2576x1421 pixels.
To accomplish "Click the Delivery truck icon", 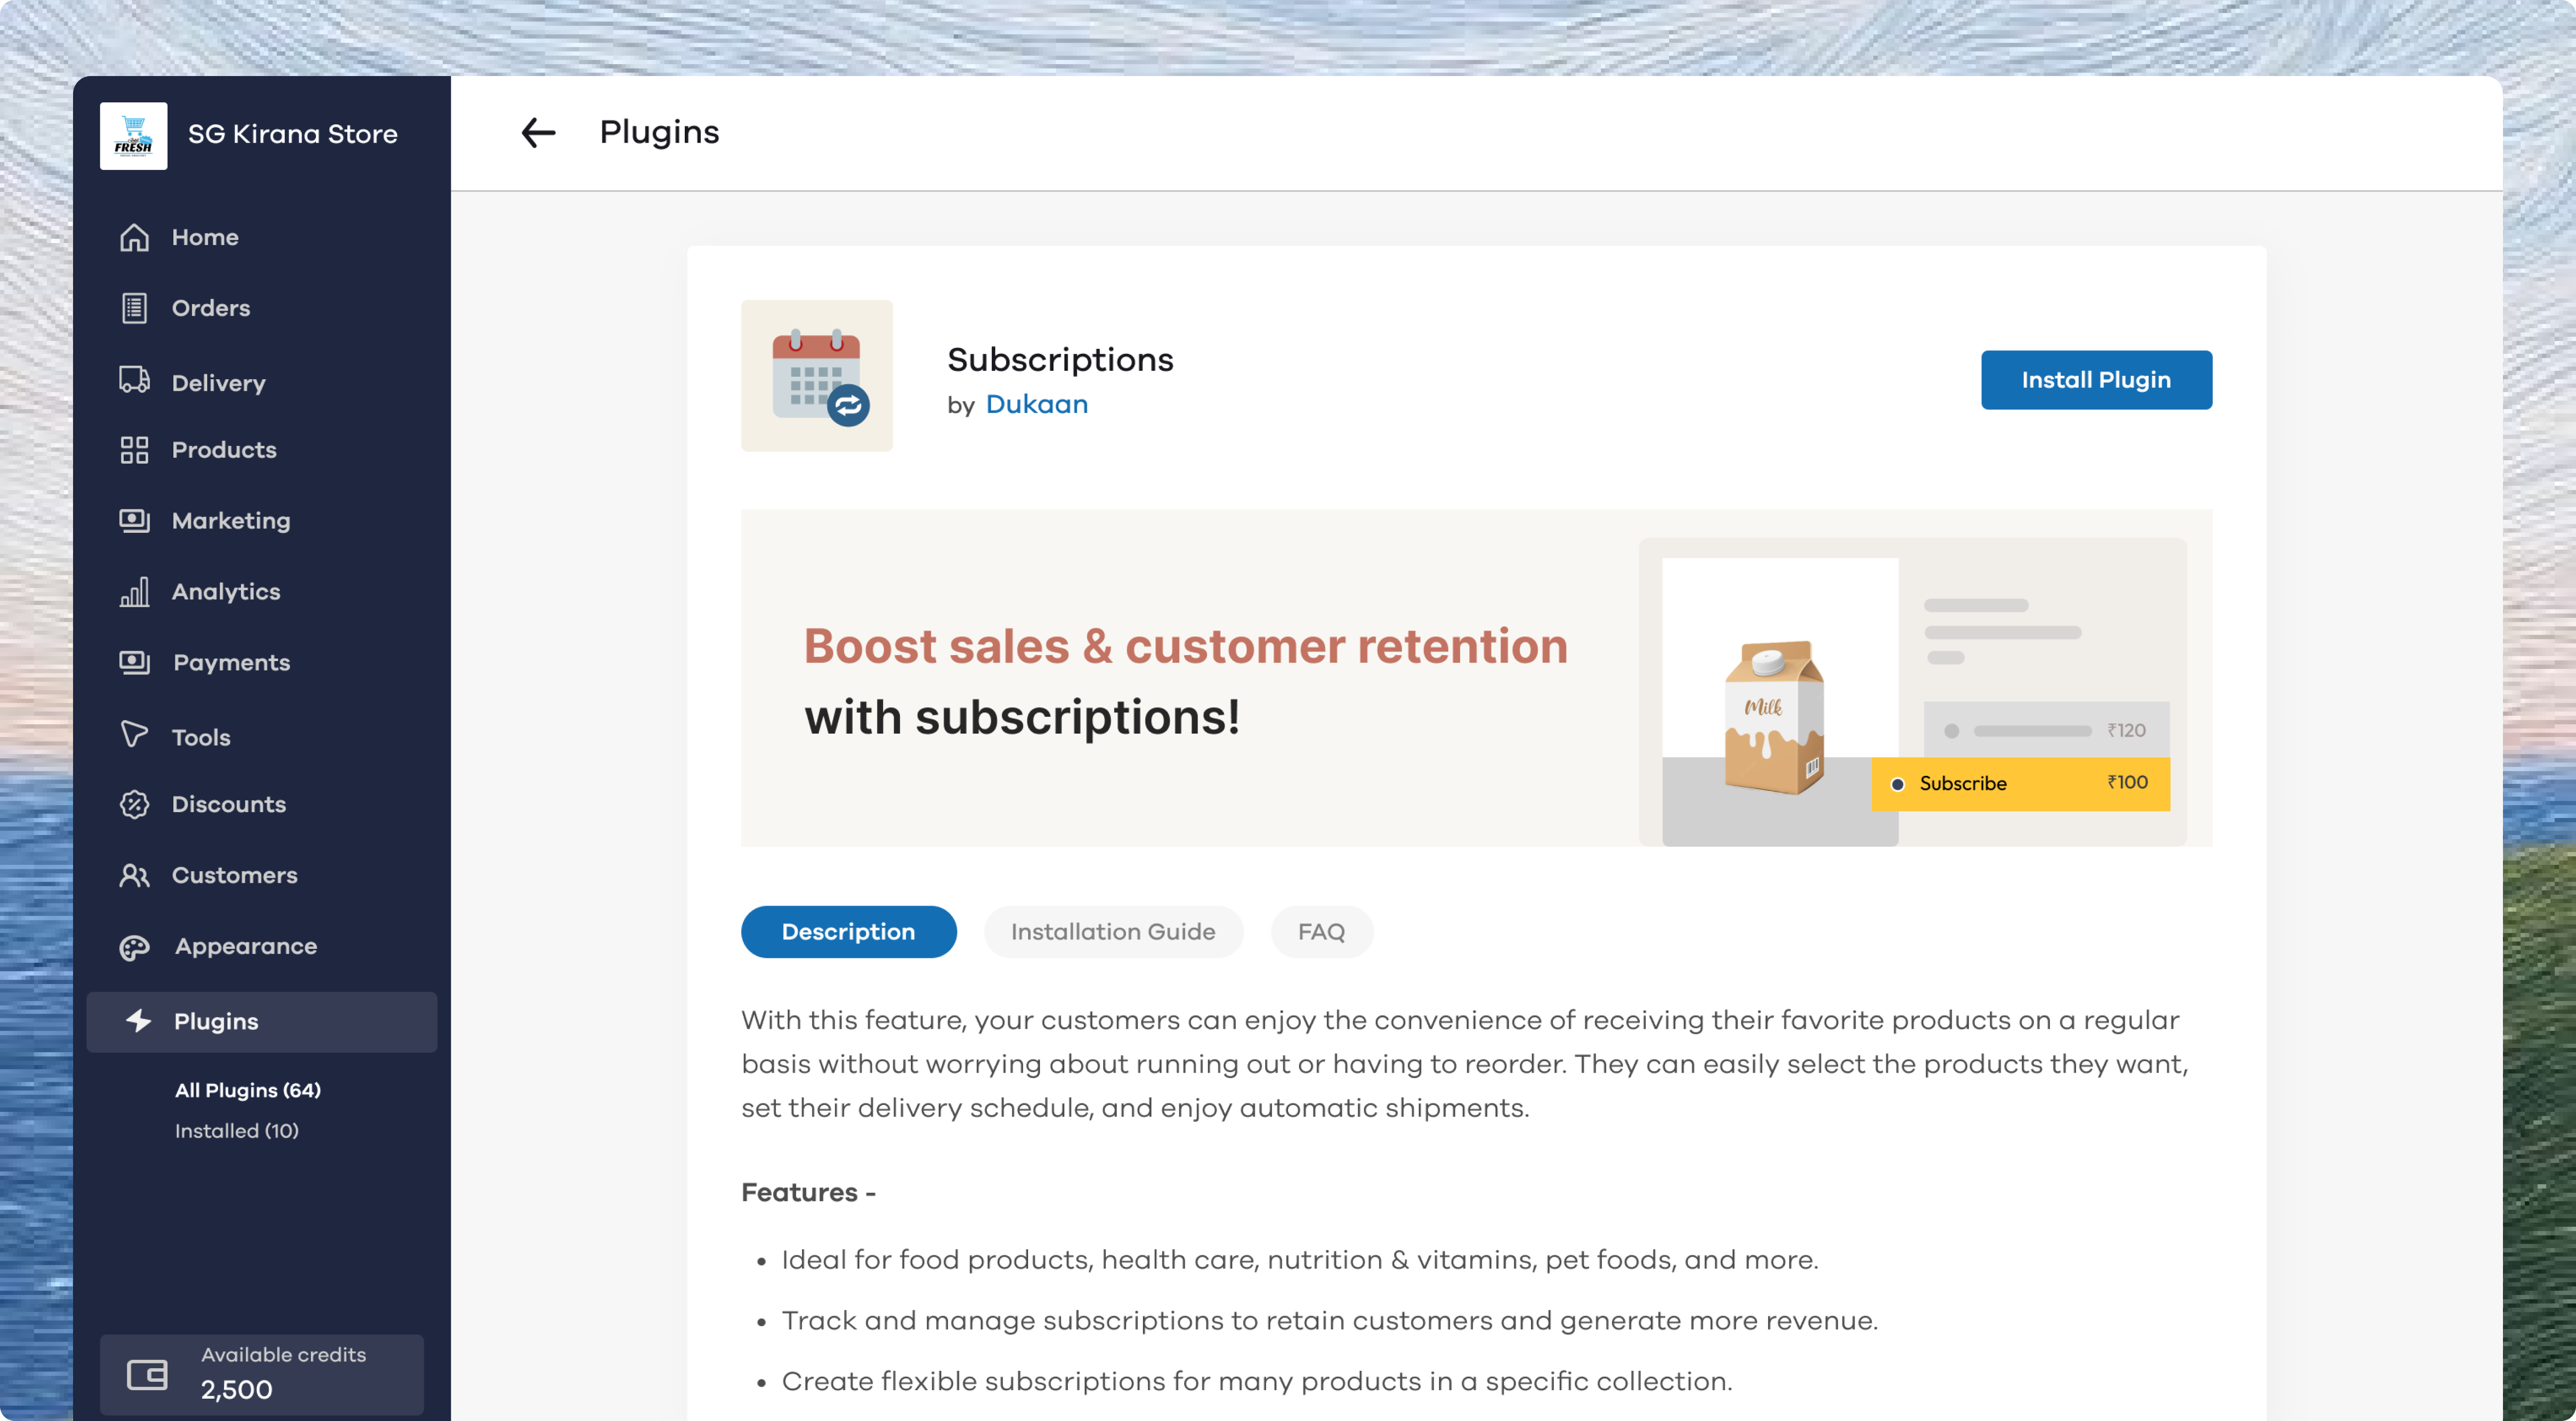I will (134, 380).
